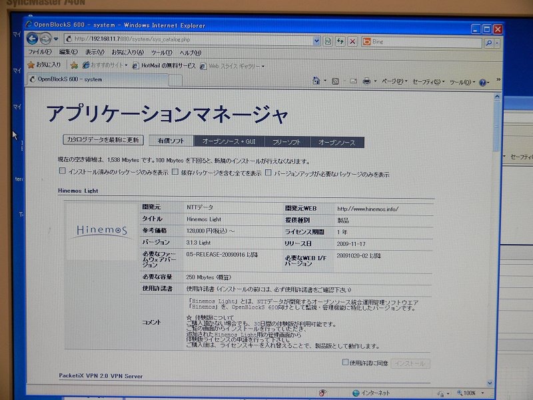533x400 pixels.
Task: Open the Print dropdown arrow
Action: pyautogui.click(x=375, y=81)
